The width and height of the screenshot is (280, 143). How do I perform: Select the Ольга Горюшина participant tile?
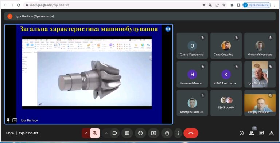tap(192, 46)
